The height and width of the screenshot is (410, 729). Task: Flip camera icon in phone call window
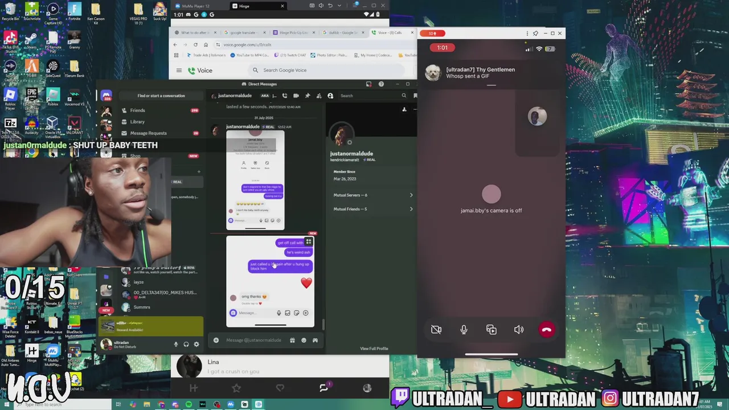(492, 330)
